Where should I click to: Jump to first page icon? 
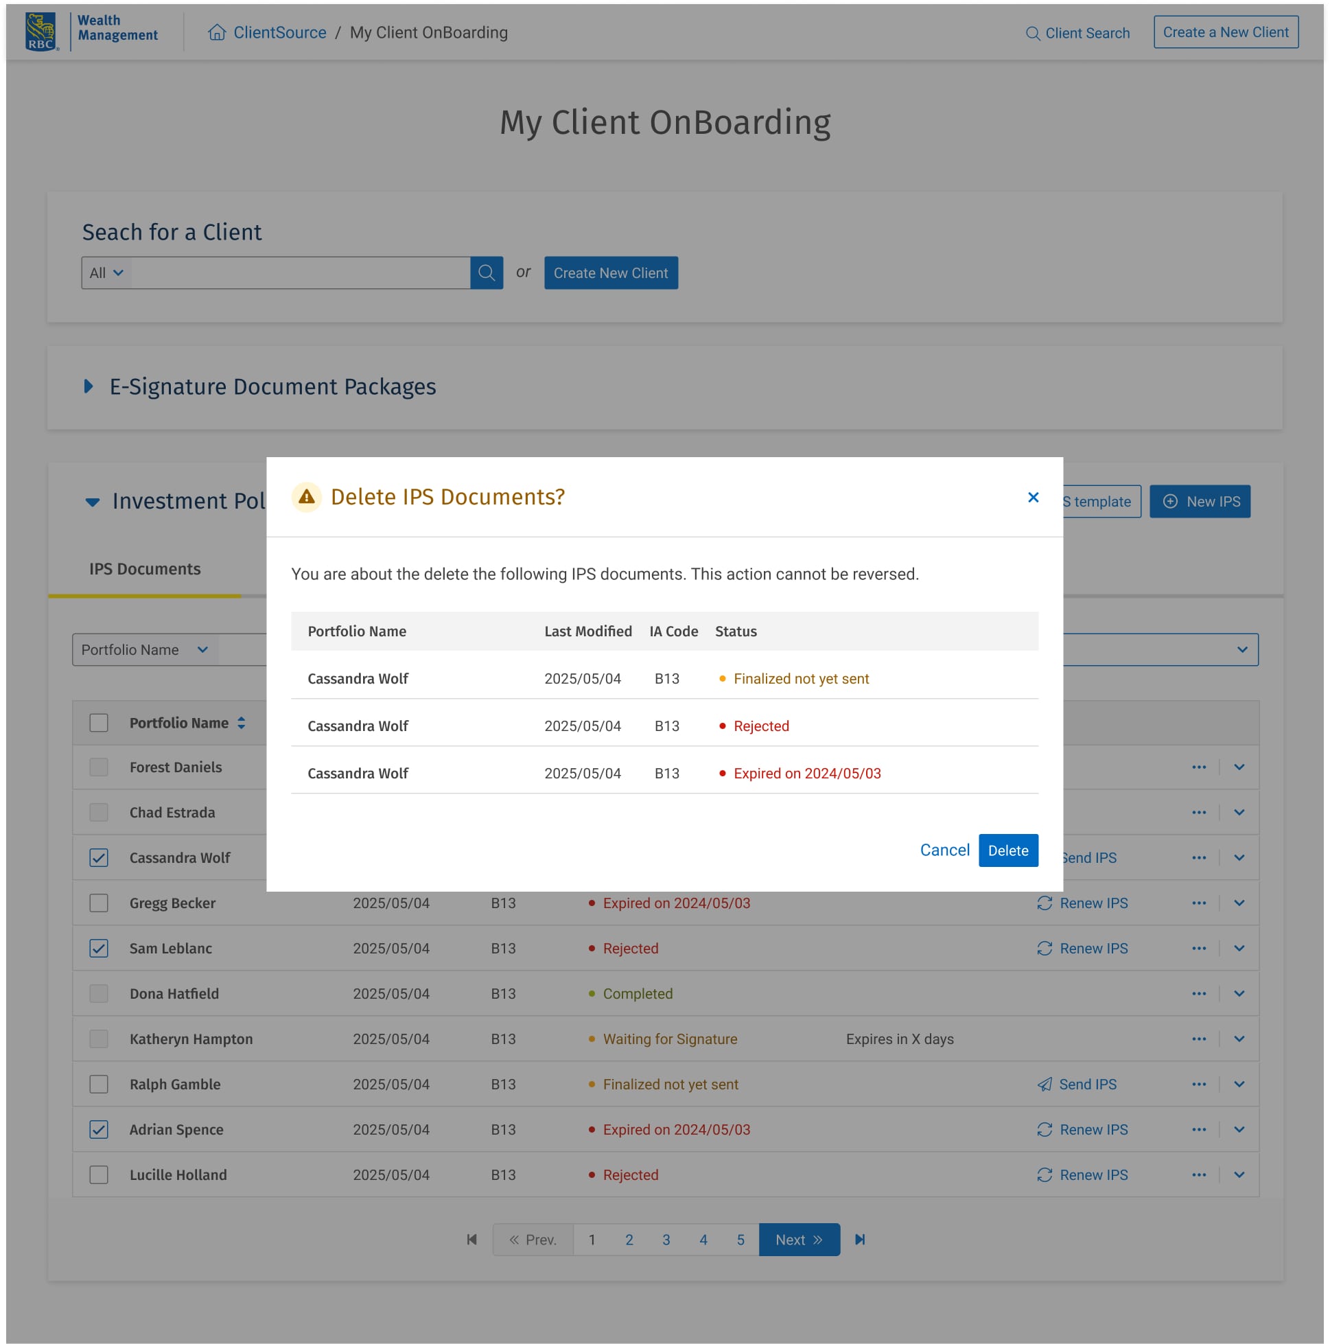tap(471, 1240)
